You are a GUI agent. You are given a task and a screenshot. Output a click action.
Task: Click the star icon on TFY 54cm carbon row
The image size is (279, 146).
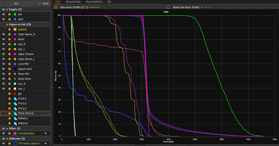(45, 143)
